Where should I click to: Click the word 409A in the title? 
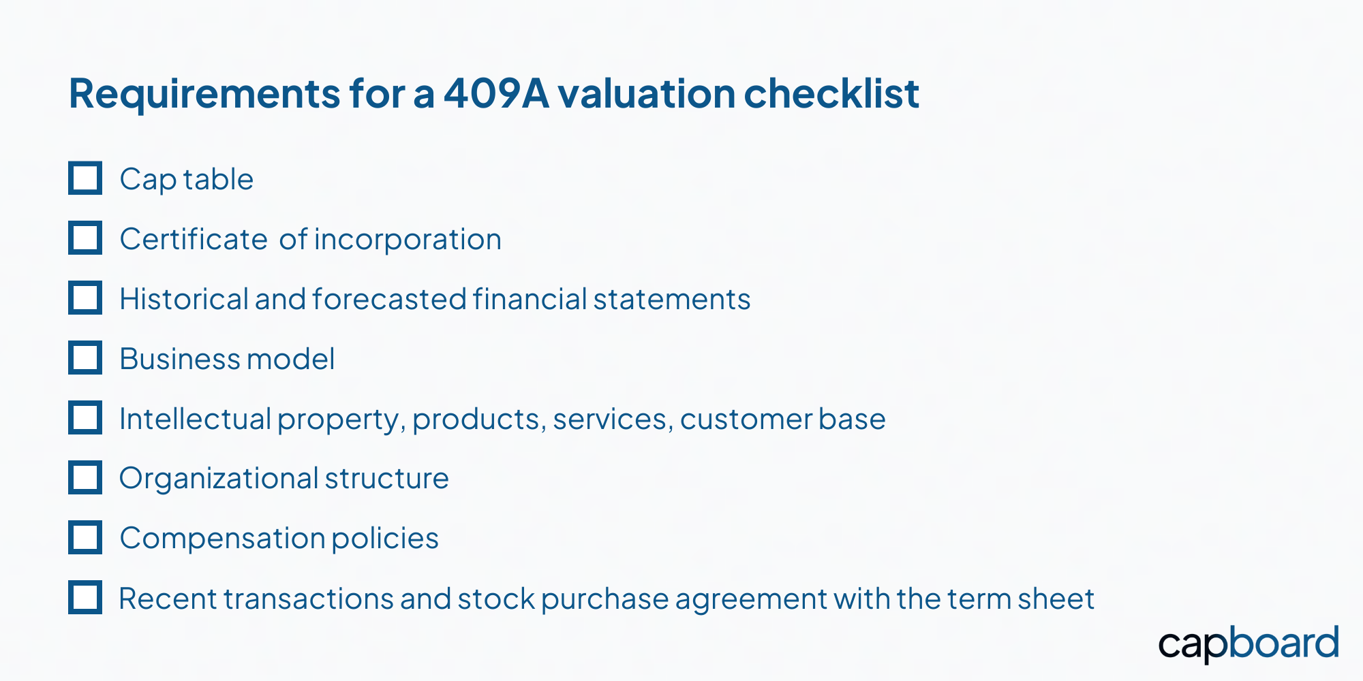click(x=496, y=93)
